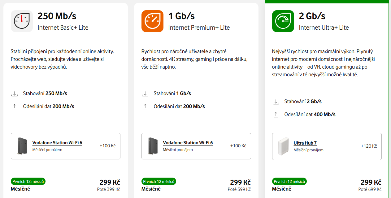Click download arrow icon in Basic+ Lite plan
Screen dimensions: 391x198
14,94
